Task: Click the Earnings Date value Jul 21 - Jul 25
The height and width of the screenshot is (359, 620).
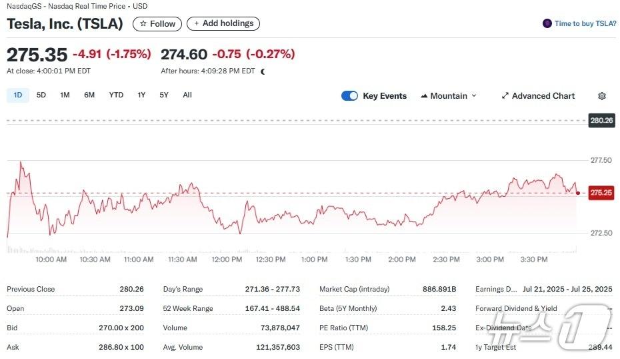Action: click(567, 289)
